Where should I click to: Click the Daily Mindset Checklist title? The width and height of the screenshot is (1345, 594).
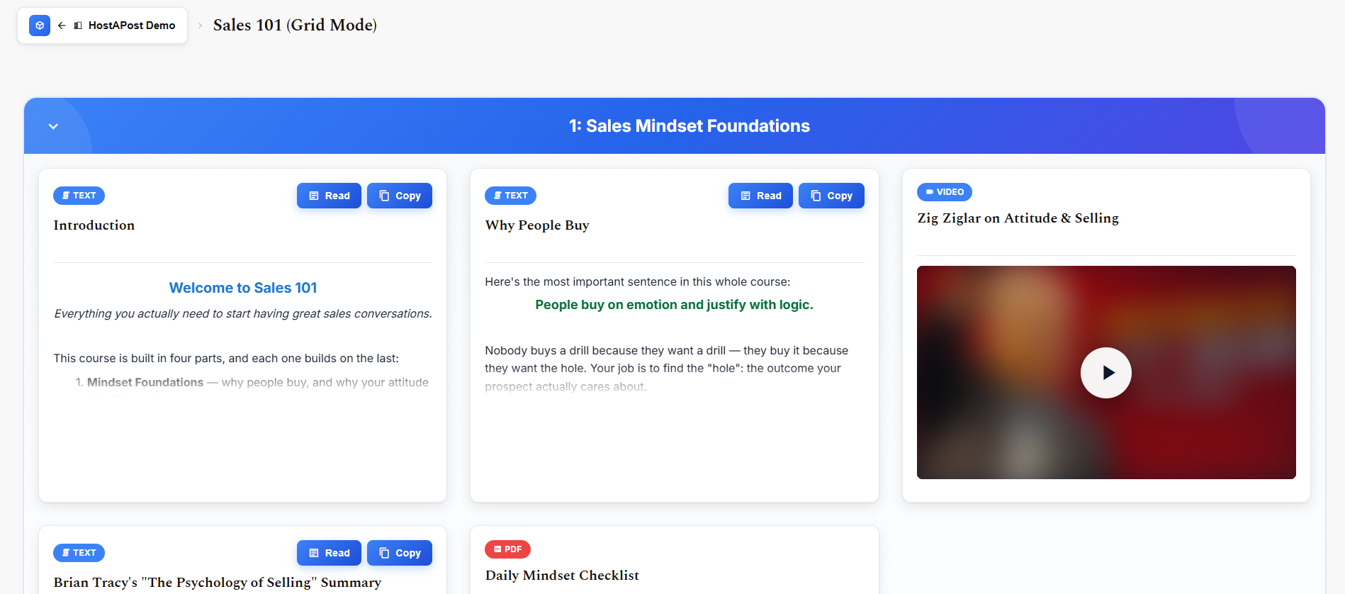pos(562,576)
